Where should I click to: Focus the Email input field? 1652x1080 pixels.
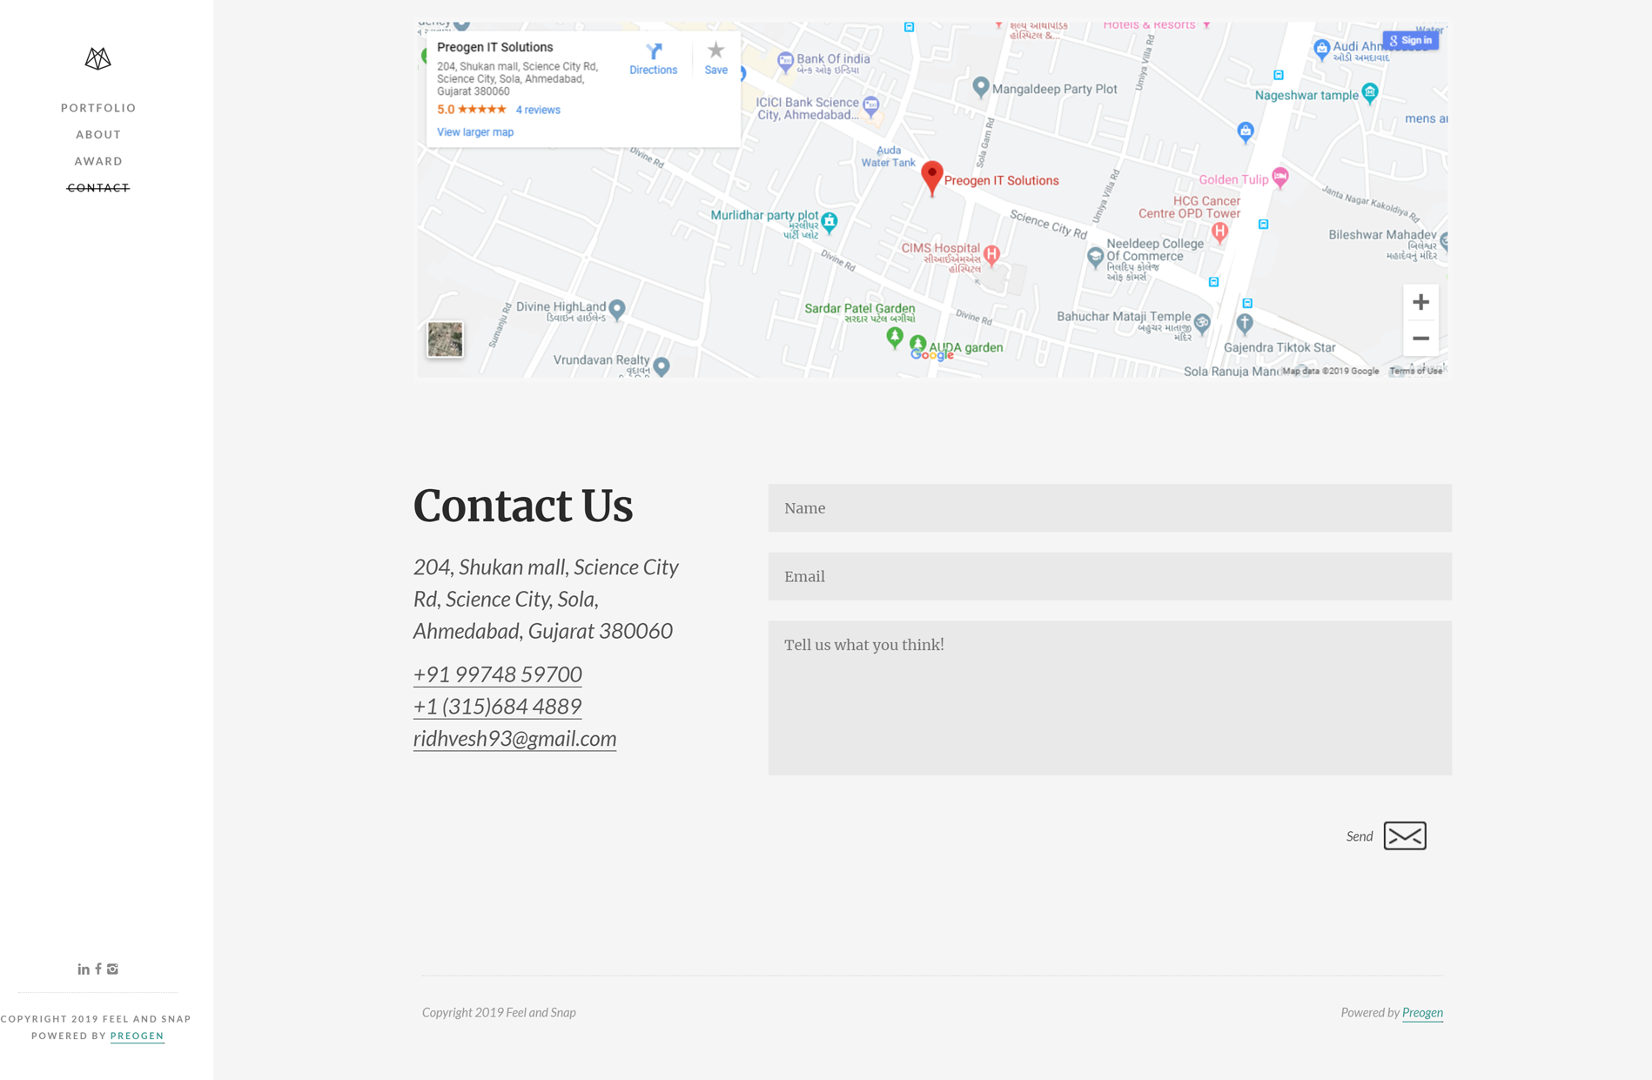pos(1110,576)
